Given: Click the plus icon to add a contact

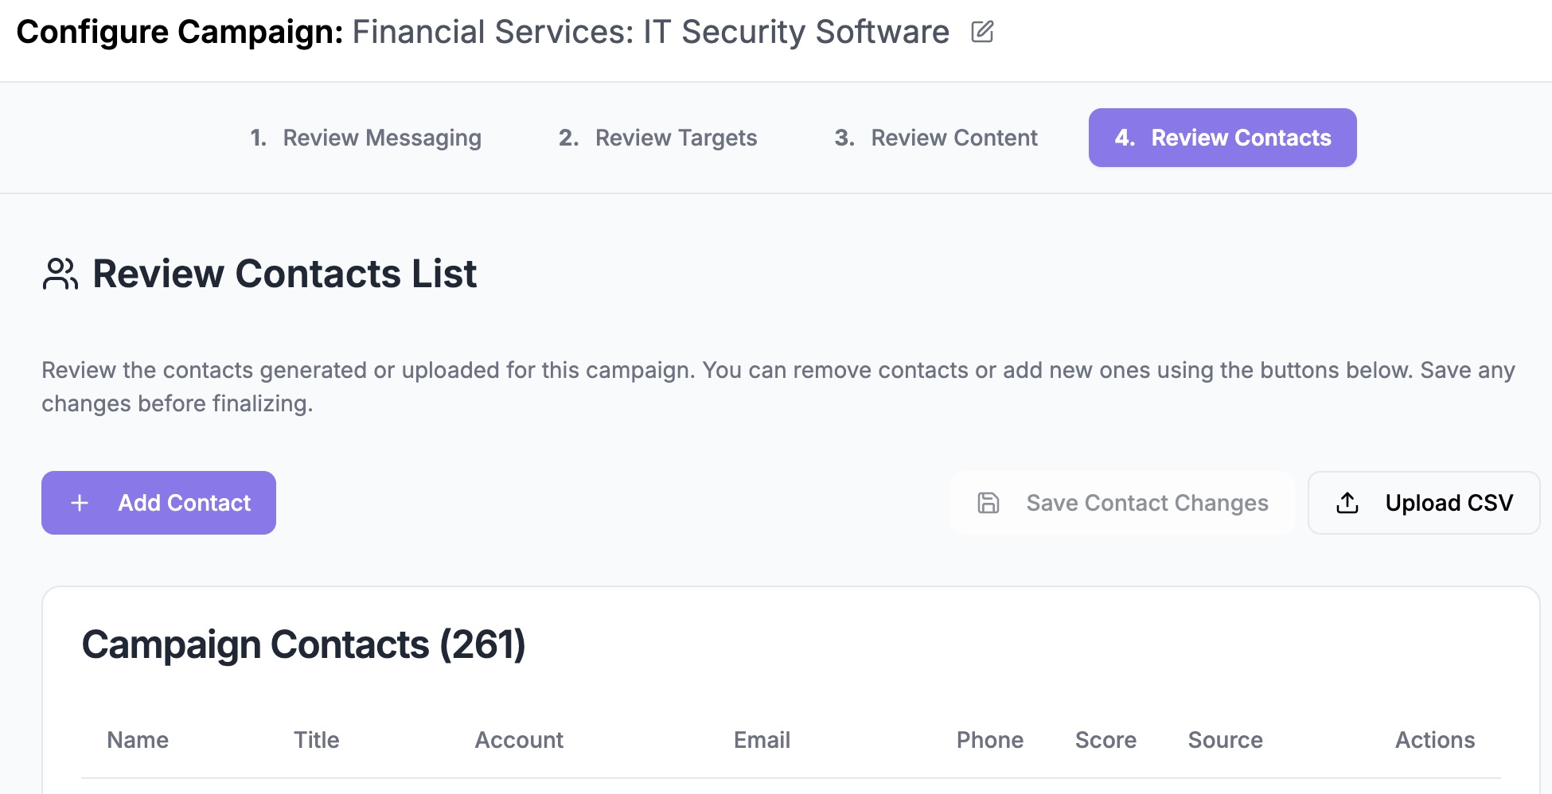Looking at the screenshot, I should pyautogui.click(x=80, y=503).
